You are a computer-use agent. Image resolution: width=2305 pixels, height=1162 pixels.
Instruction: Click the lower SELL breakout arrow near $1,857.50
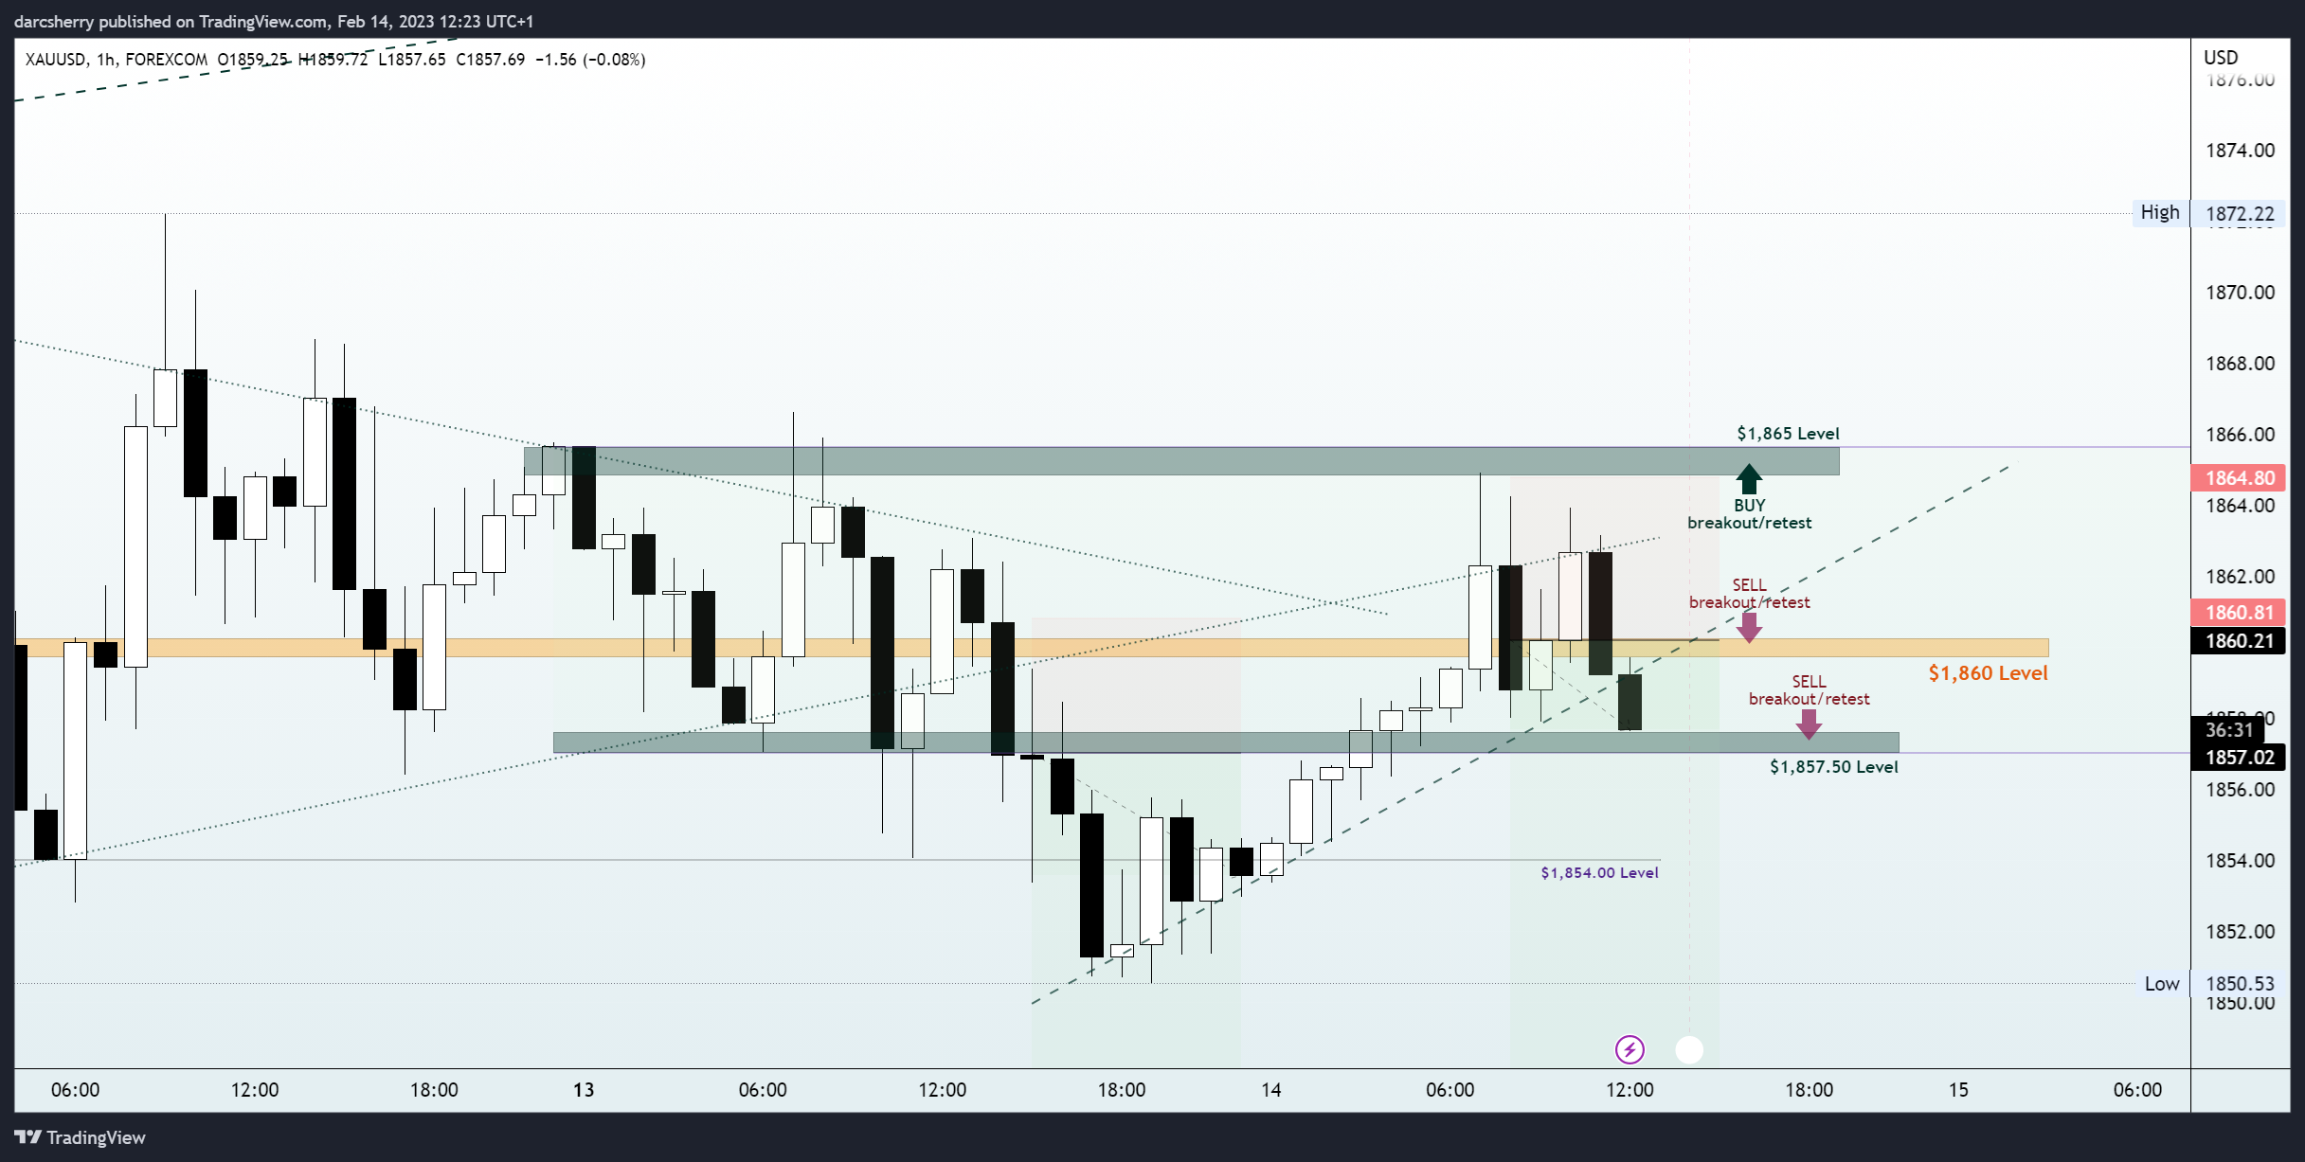click(x=1809, y=724)
